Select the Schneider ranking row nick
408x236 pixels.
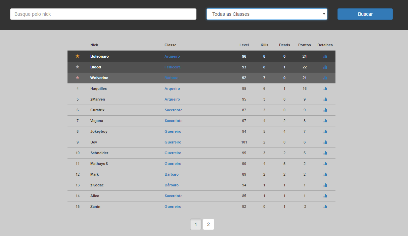point(99,153)
